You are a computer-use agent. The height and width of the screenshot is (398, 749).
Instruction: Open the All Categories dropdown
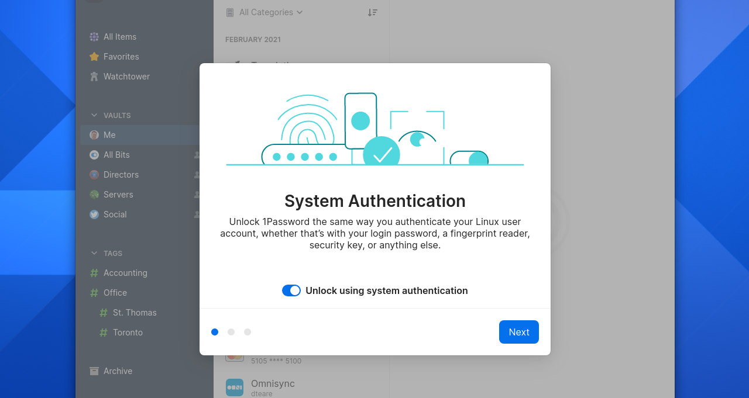coord(271,12)
